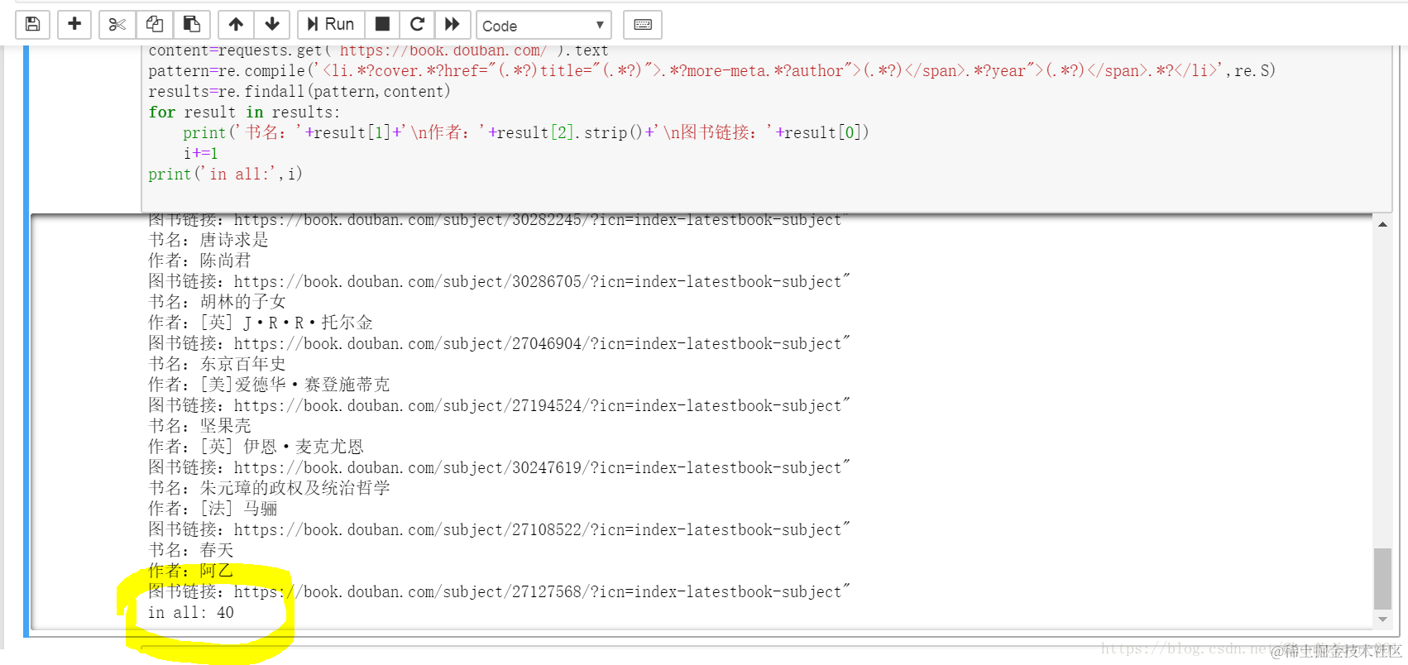Image resolution: width=1408 pixels, height=665 pixels.
Task: Click output text '书名：春天'
Action: tap(191, 550)
